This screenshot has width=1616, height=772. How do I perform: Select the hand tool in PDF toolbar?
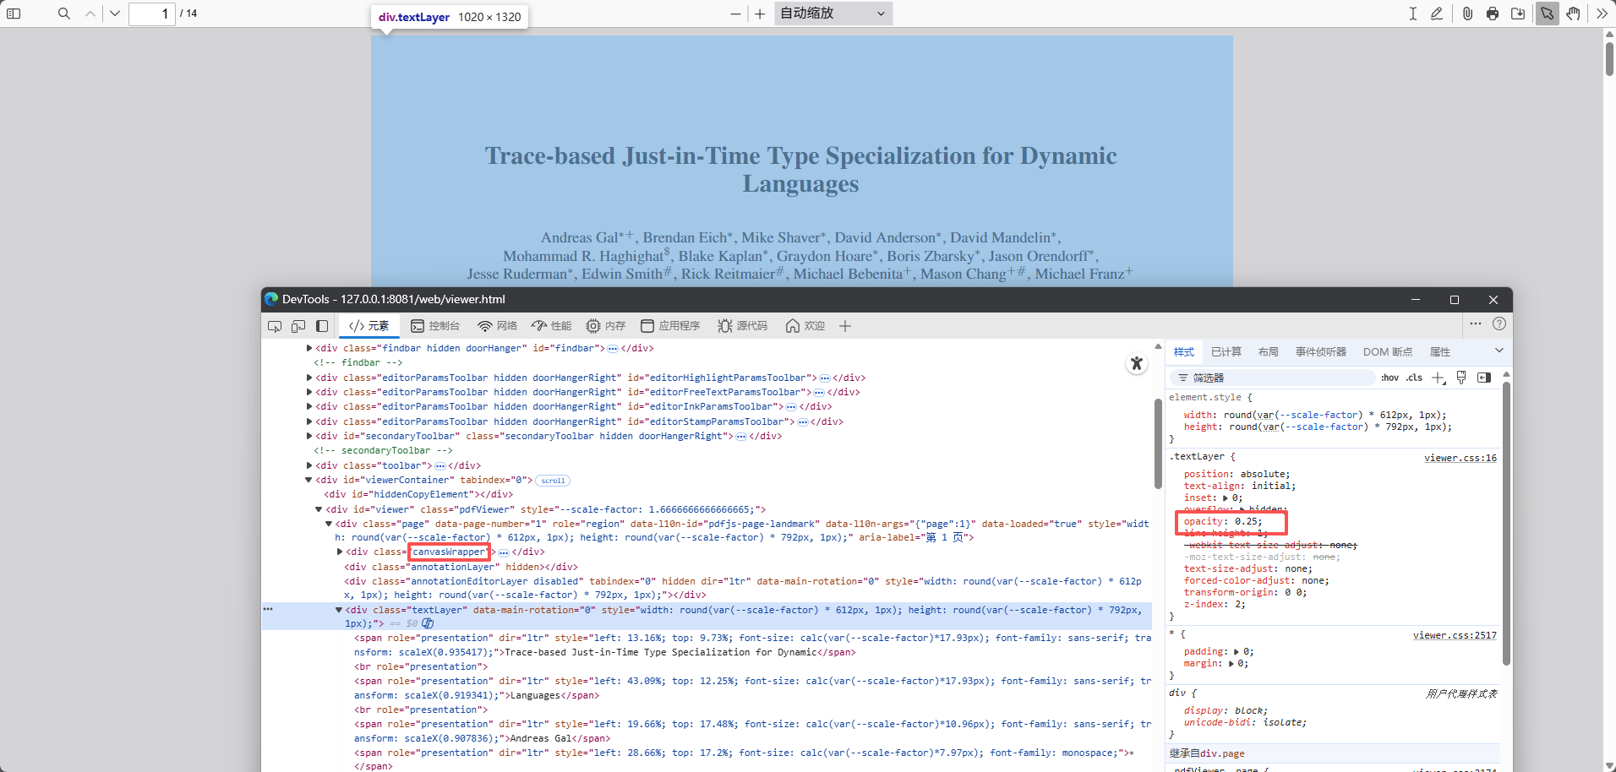(1573, 14)
